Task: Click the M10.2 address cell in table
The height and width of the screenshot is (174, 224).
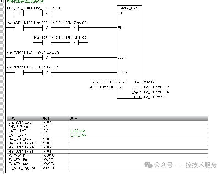Action: point(55,147)
